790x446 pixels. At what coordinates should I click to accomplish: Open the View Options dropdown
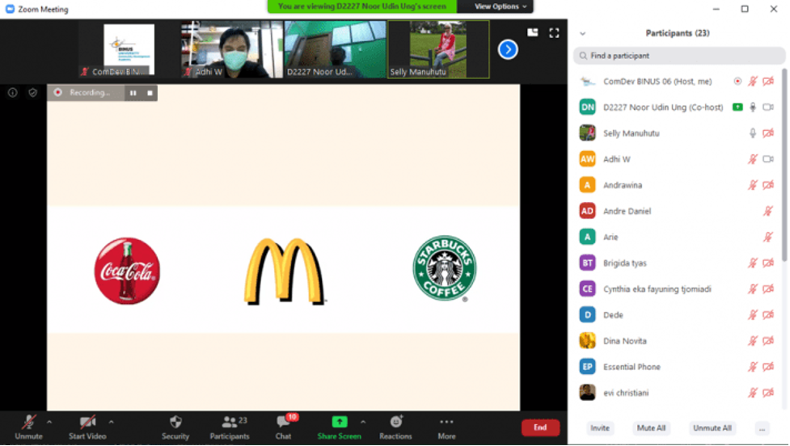(x=500, y=6)
